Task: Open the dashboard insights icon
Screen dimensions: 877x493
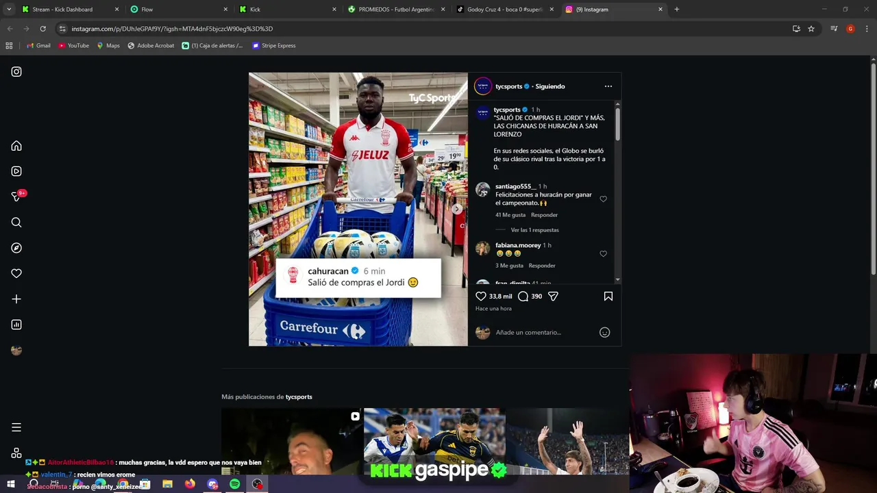Action: click(16, 325)
